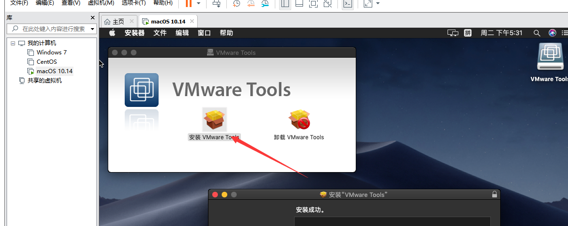Close the 库 library panel

coord(93,18)
